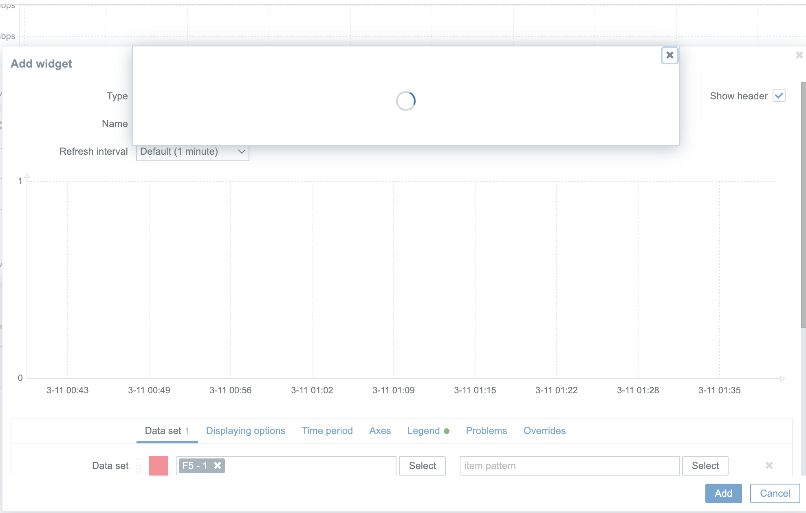Image resolution: width=806 pixels, height=513 pixels.
Task: Open the Overrides tab
Action: 544,431
